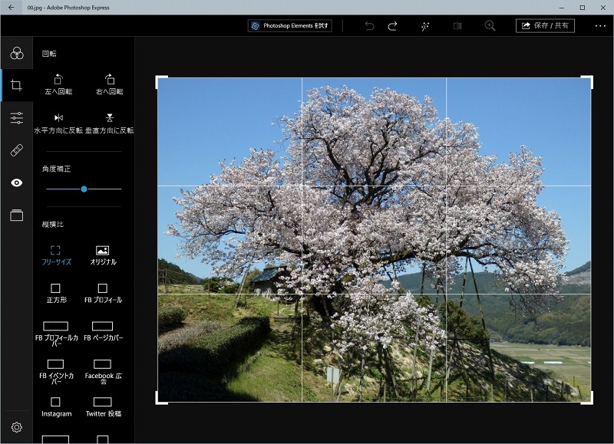The height and width of the screenshot is (444, 614).
Task: Choose FB ページカバー ratio
Action: point(103,331)
